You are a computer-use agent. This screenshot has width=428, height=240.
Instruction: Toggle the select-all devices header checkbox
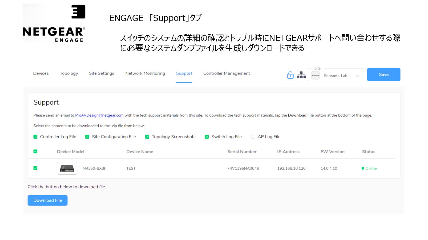[35, 151]
